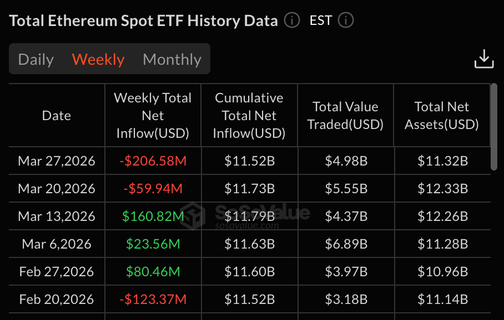The image size is (504, 320).
Task: Click the Total Value Traded column header
Action: 345,116
